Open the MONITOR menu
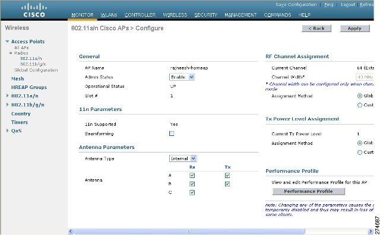Image resolution: width=380 pixels, height=235 pixels. [83, 15]
